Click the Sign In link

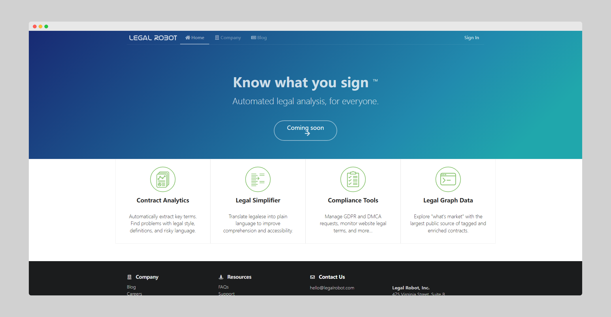tap(472, 38)
